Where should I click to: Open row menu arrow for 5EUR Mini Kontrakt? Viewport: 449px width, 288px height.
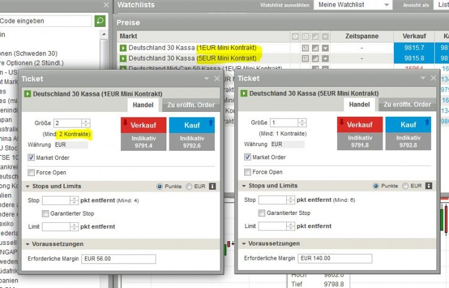pos(325,59)
